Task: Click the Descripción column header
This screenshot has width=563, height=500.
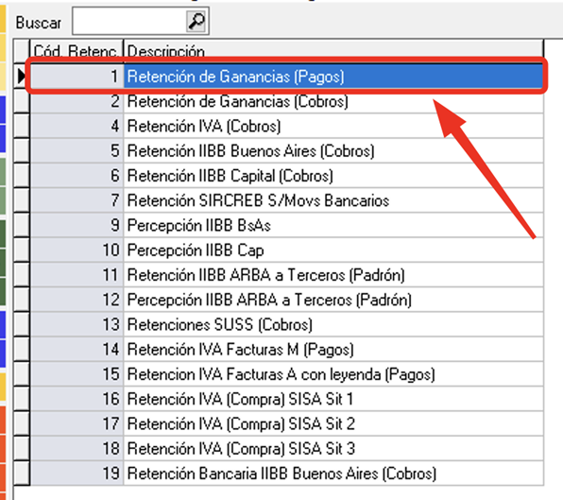Action: click(x=333, y=51)
